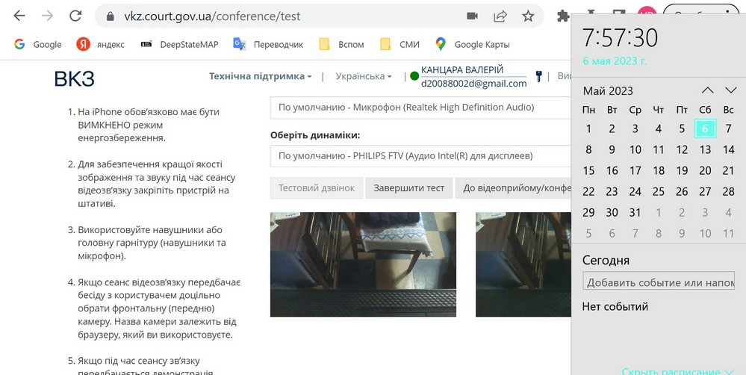Click the first camera preview thumbnail
Screen dimensions: 746x375
(363, 264)
